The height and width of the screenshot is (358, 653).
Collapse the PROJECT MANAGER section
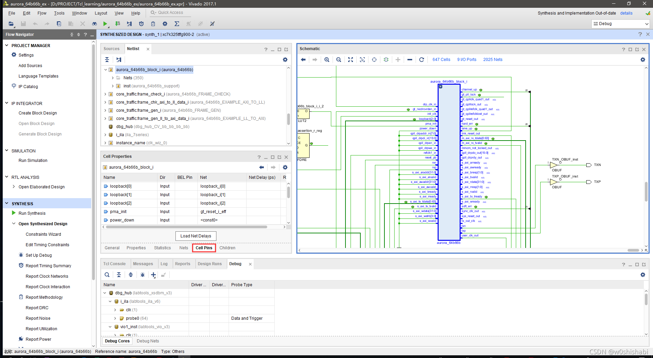click(6, 45)
